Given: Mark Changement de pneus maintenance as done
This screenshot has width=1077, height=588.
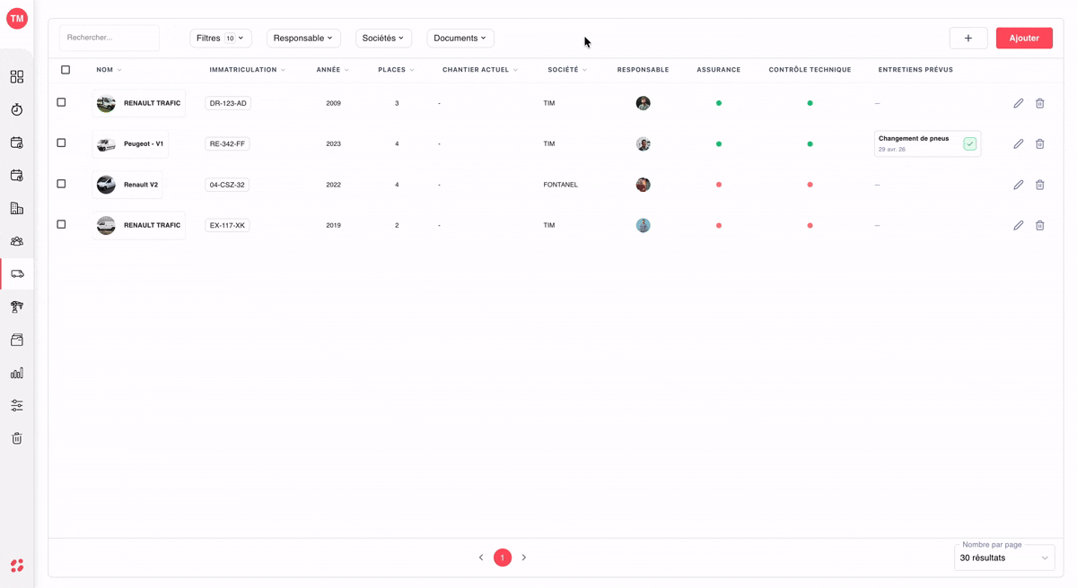Looking at the screenshot, I should pos(970,143).
